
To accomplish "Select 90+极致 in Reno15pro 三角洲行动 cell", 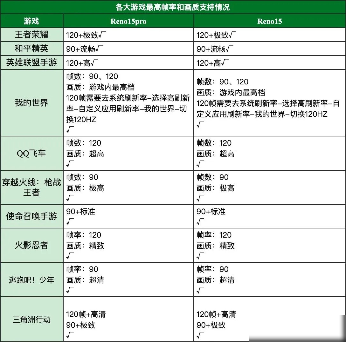I will point(80,325).
